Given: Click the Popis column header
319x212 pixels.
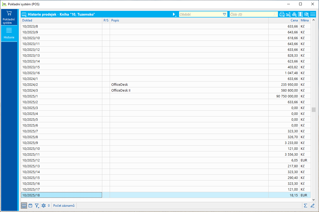Looking at the screenshot, I should (189, 20).
